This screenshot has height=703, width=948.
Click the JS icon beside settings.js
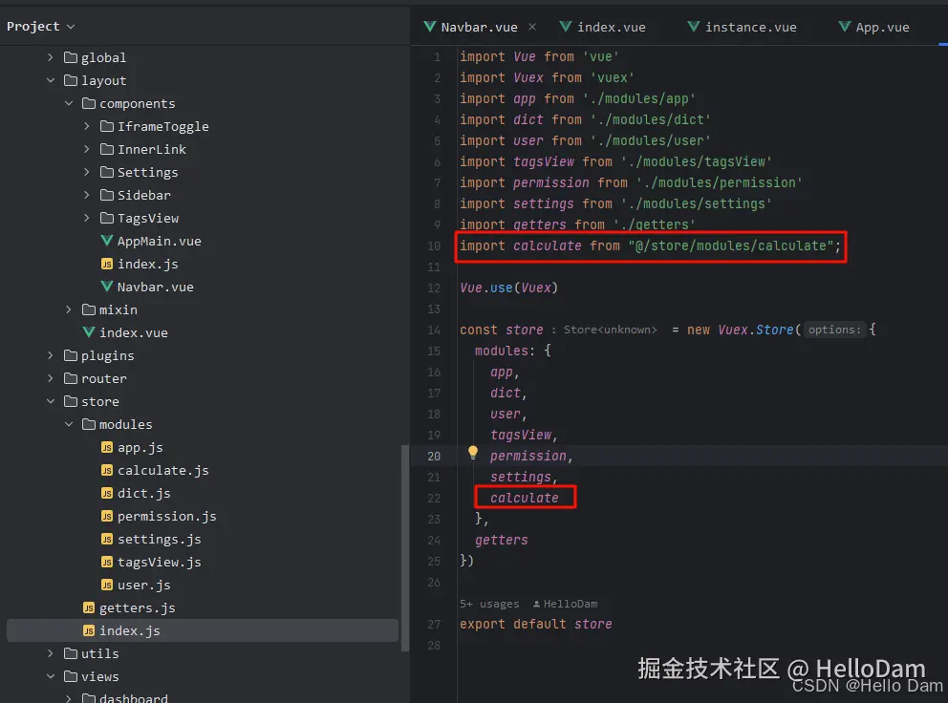pyautogui.click(x=107, y=539)
